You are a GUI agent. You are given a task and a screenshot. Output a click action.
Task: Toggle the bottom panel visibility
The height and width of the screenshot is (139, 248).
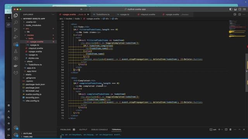pos(235,9)
